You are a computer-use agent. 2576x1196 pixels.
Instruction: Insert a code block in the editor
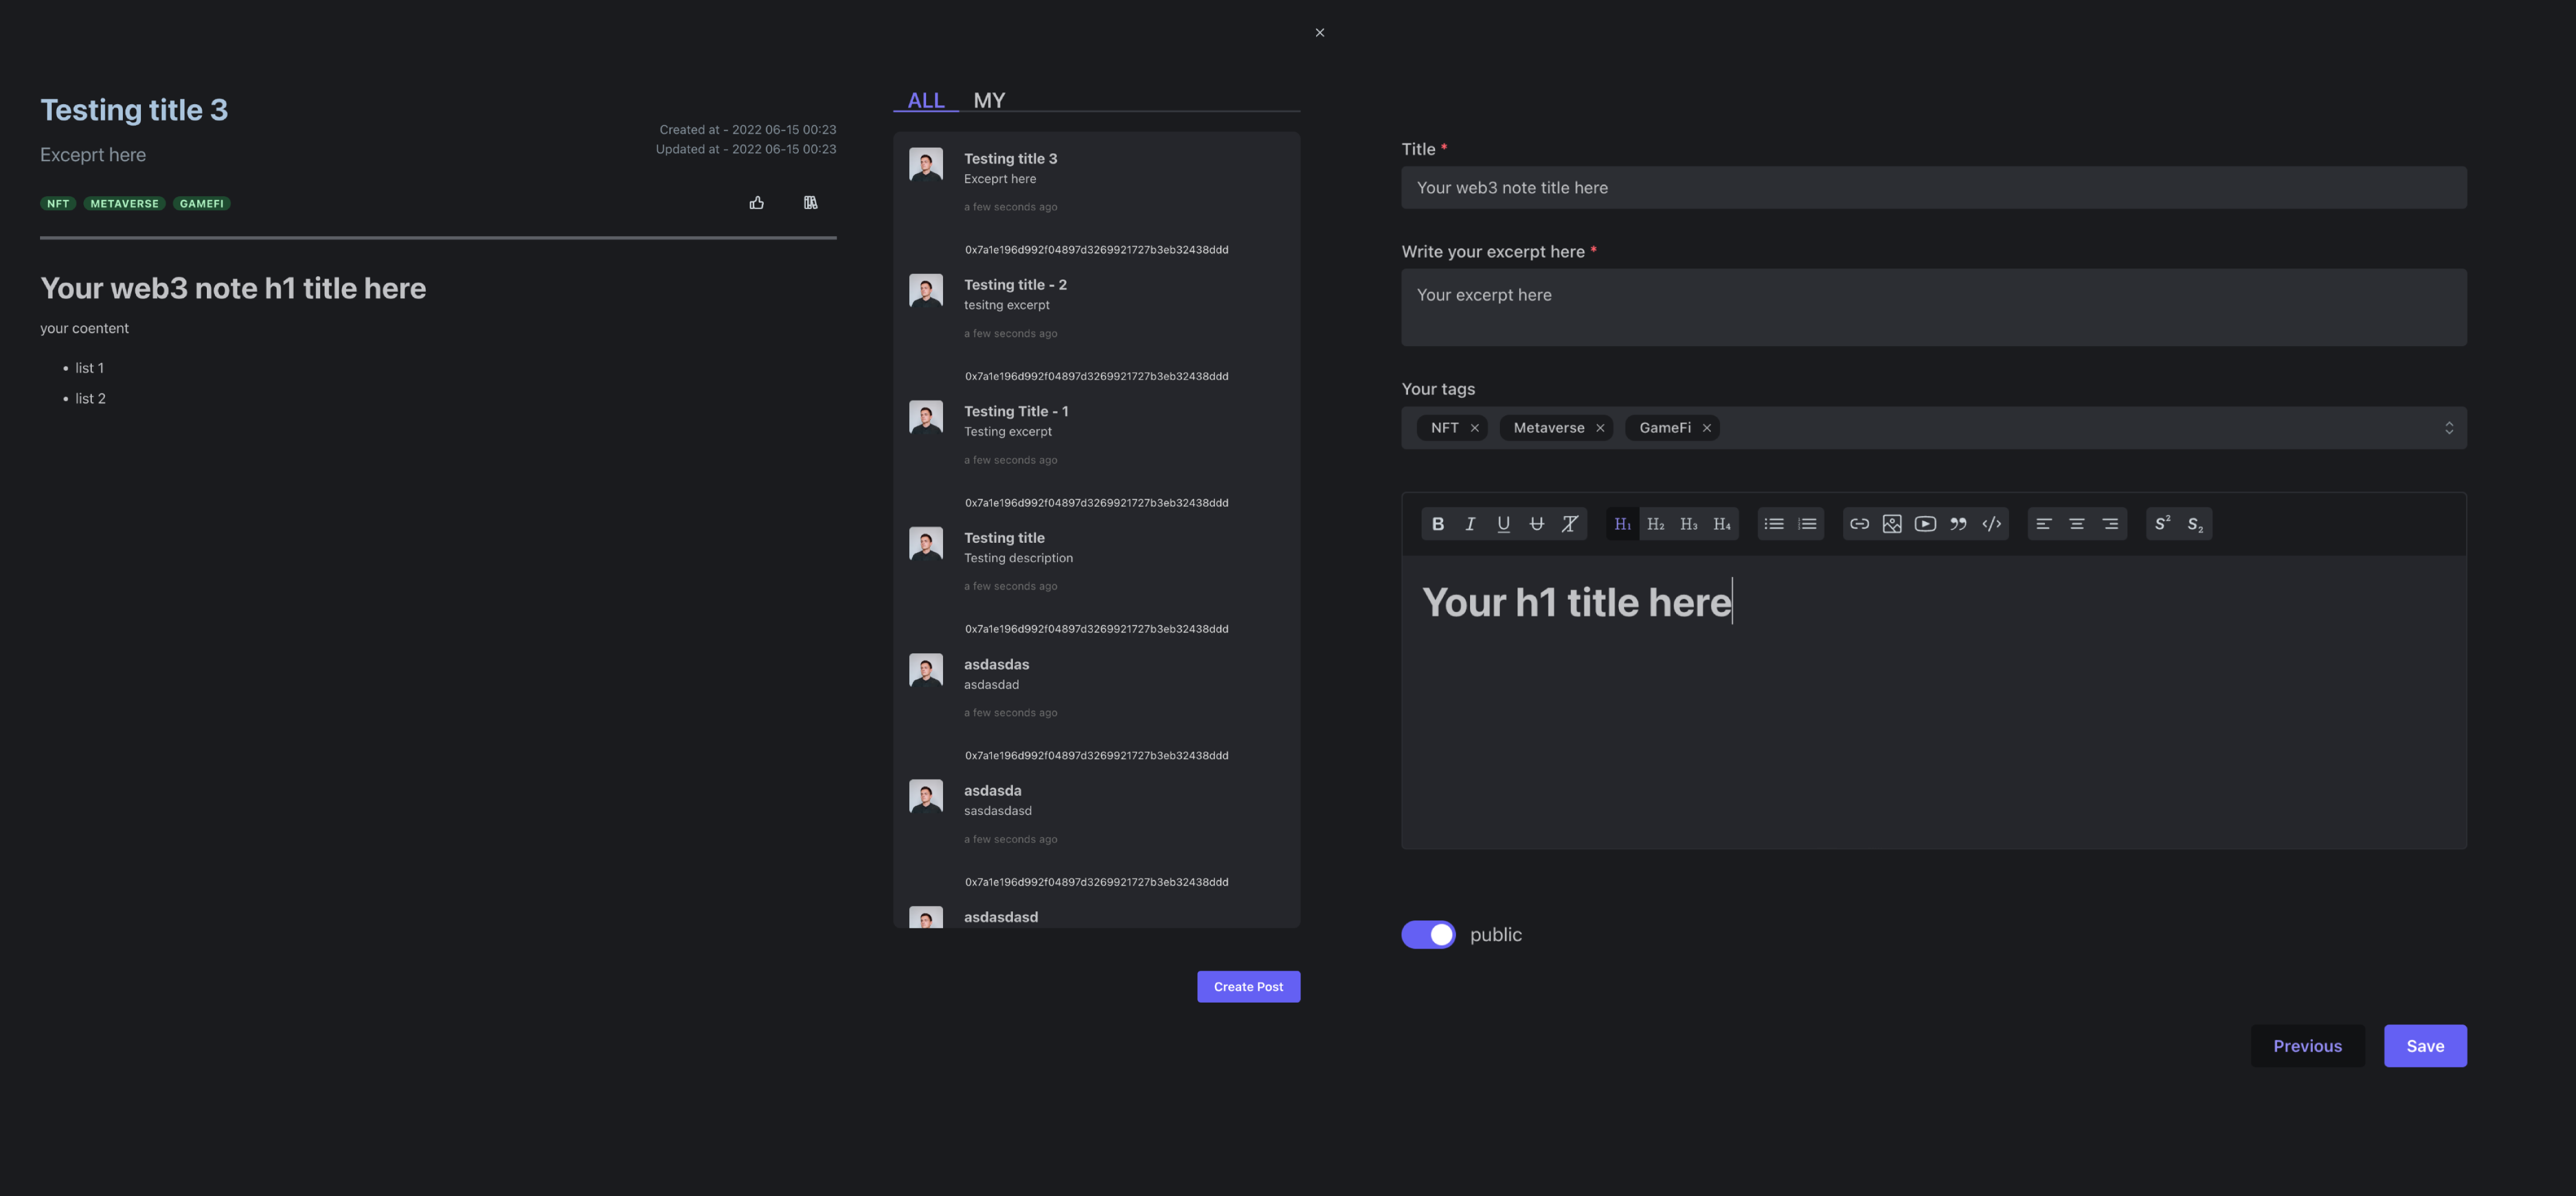pos(1991,524)
